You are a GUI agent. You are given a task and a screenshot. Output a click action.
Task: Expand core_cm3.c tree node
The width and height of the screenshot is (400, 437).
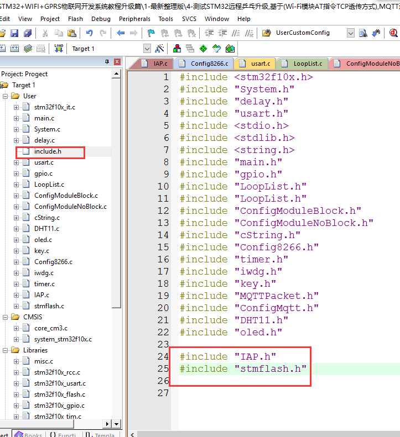point(16,328)
